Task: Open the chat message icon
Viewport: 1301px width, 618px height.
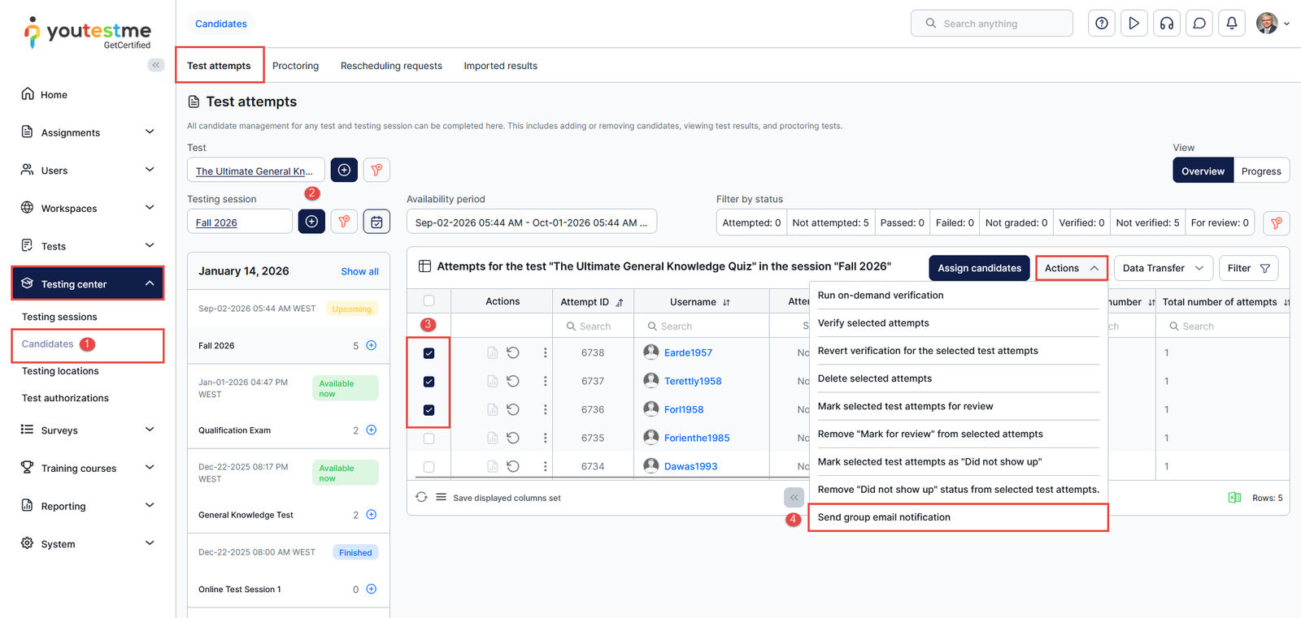Action: (1199, 24)
